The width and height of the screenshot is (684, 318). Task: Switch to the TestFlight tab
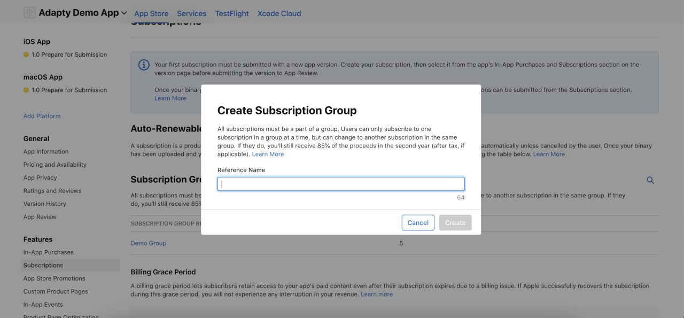tap(231, 13)
